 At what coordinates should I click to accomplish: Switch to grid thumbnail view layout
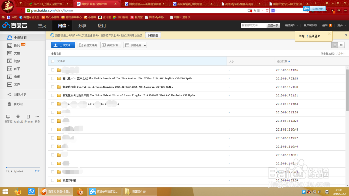tap(341, 45)
